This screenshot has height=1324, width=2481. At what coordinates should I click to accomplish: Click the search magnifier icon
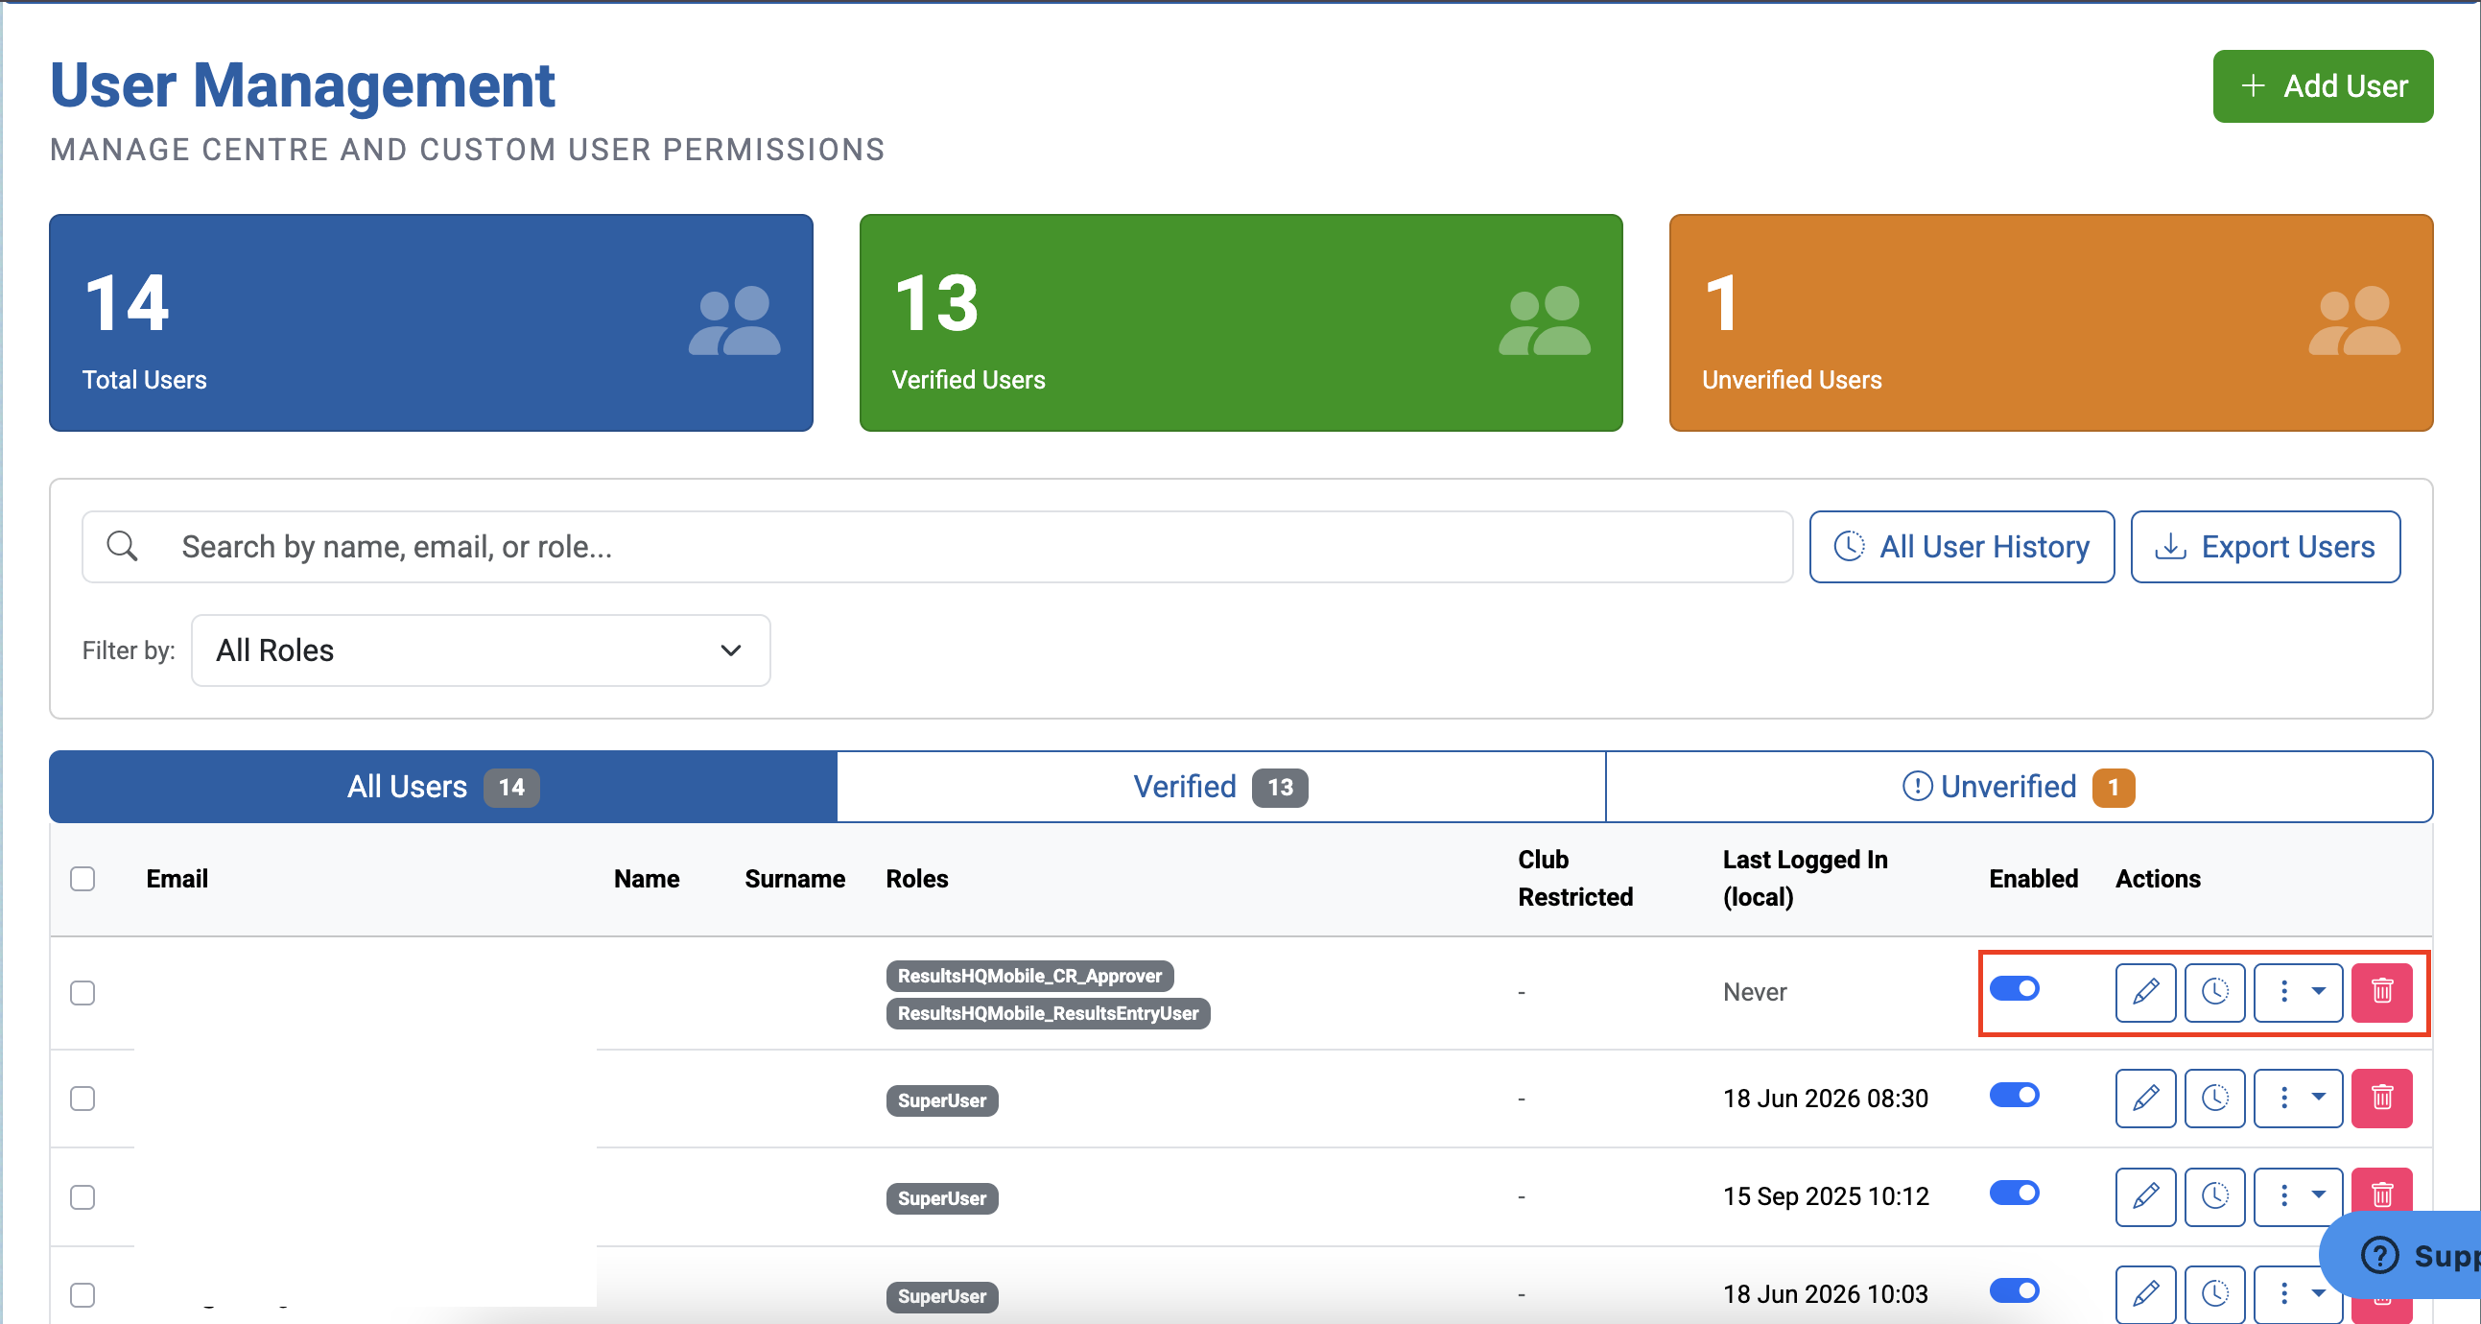[x=122, y=546]
